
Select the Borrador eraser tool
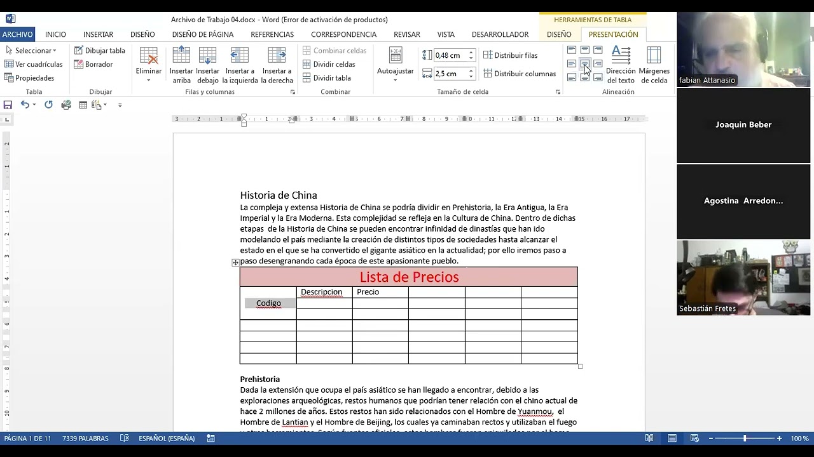tap(93, 64)
